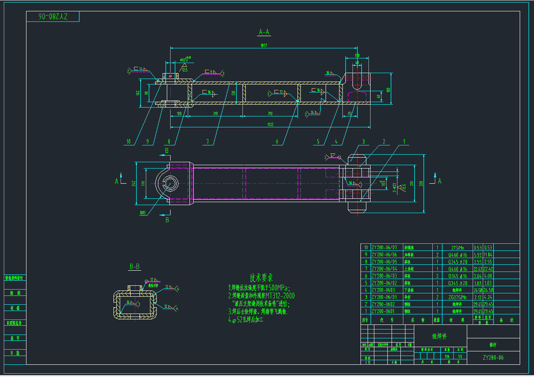Image resolution: width=534 pixels, height=377 pixels.
Task: Select part code ZY280-06/06 in the parts list
Action: coord(384,255)
